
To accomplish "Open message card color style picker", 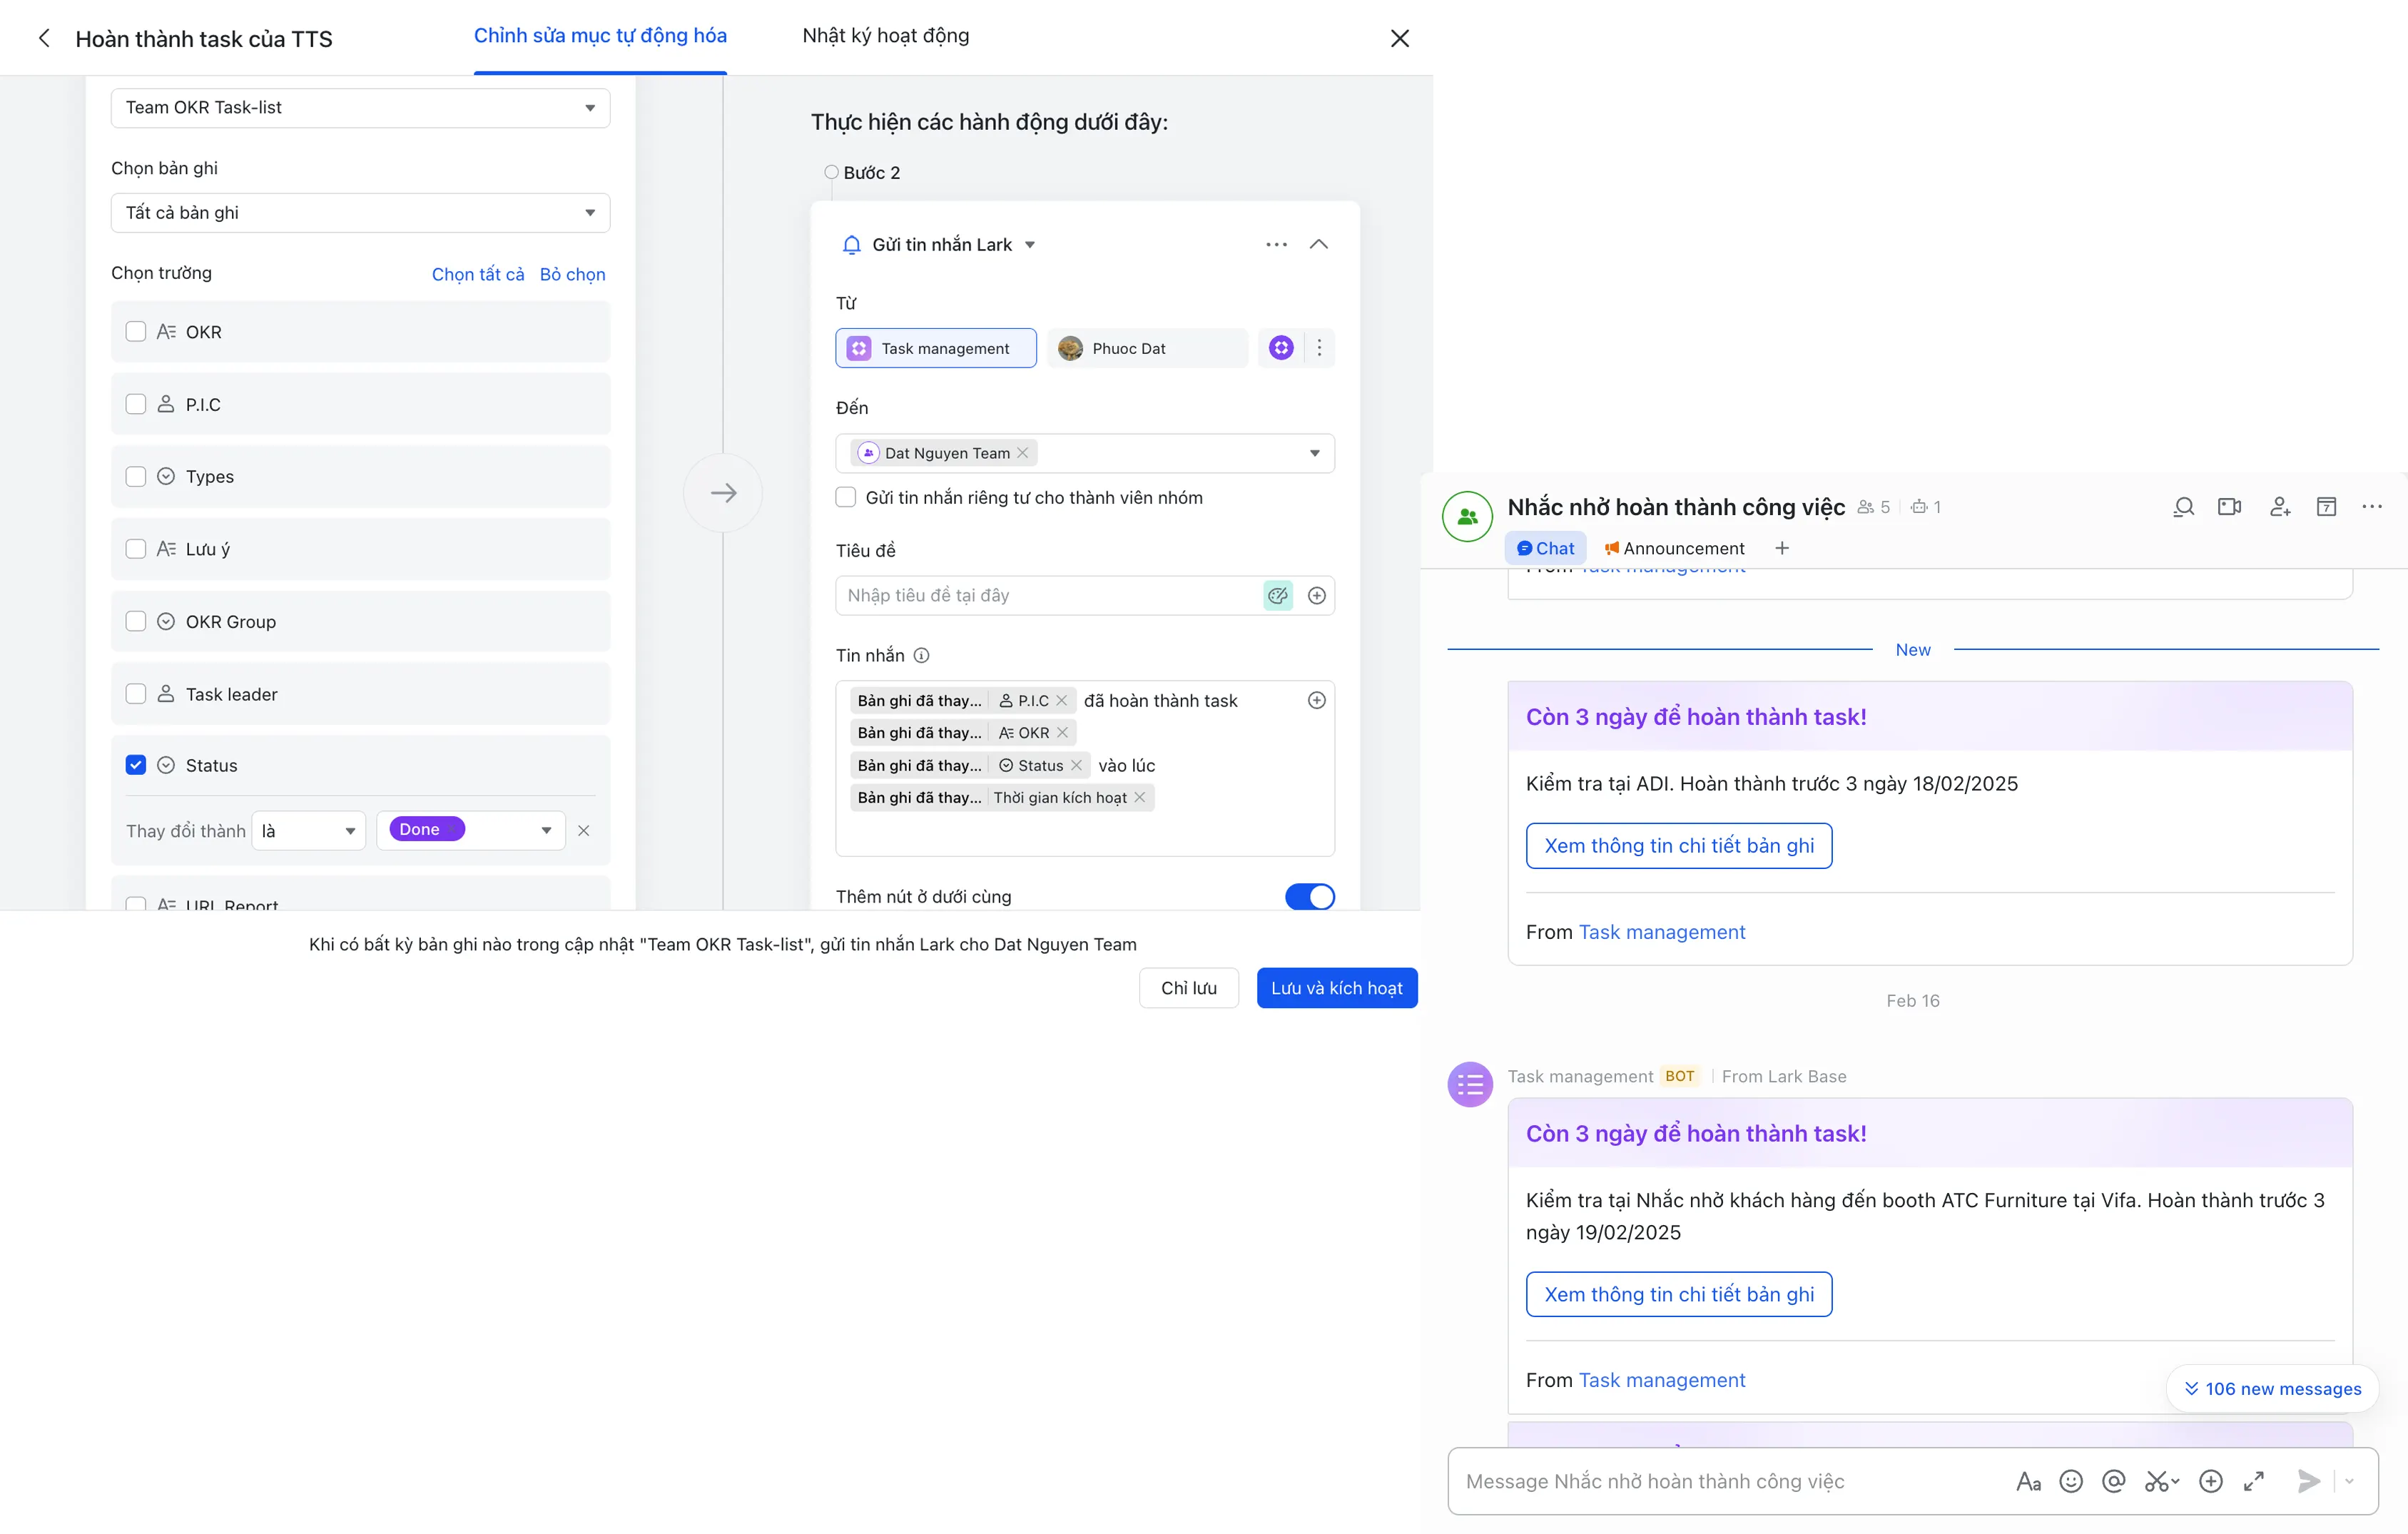I will pyautogui.click(x=1277, y=595).
